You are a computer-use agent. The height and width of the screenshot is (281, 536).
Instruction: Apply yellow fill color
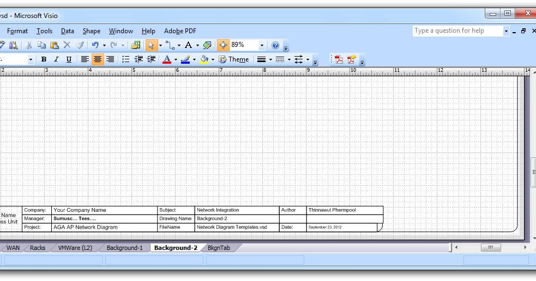pyautogui.click(x=204, y=59)
